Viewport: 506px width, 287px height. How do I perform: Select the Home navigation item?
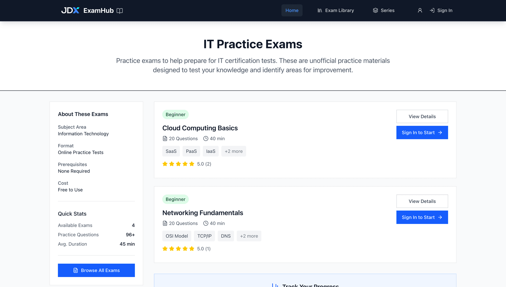292,11
